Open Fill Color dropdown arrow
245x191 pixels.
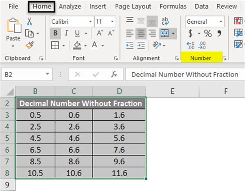[x=85, y=45]
